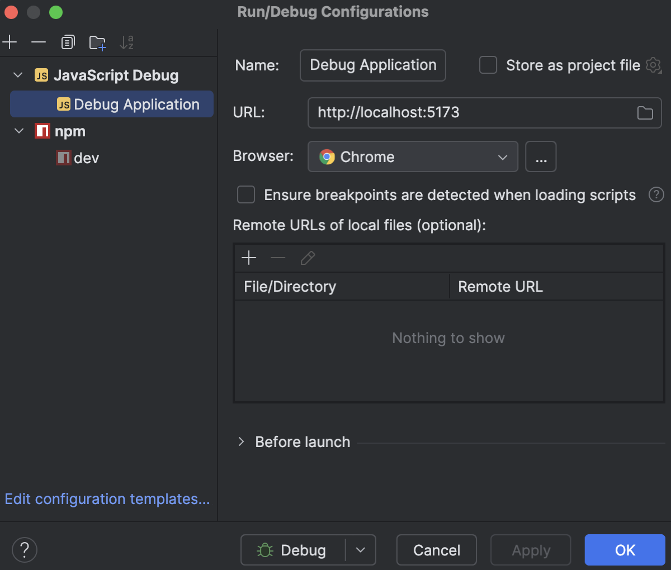Browse for URL using the folder icon
This screenshot has width=671, height=570.
644,112
